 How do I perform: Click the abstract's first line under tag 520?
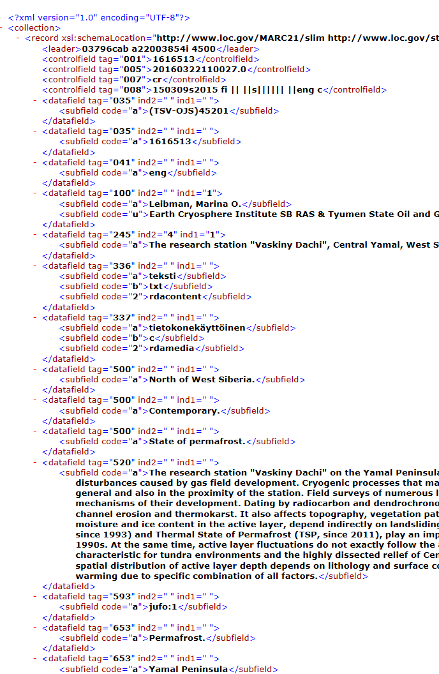(x=294, y=473)
